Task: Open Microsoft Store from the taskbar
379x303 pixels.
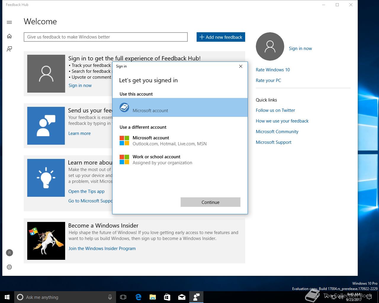Action: tap(167, 297)
